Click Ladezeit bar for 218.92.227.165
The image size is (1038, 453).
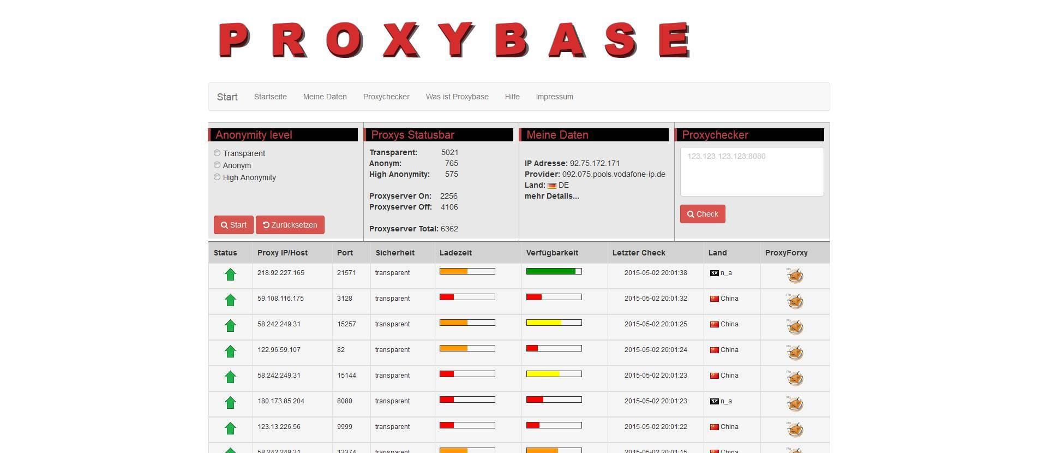467,271
